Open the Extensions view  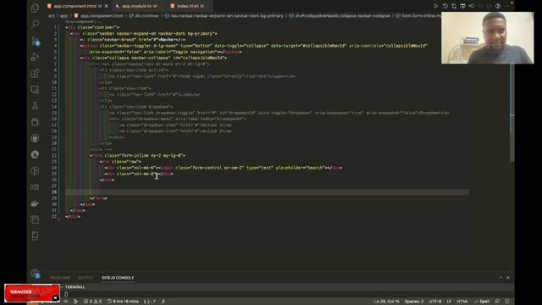tap(35, 74)
